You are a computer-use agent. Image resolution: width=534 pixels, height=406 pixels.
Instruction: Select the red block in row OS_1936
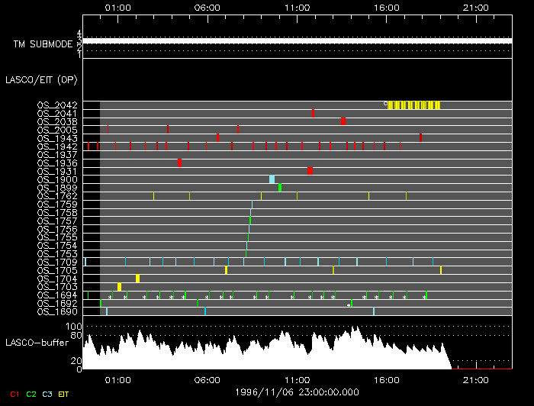coord(179,163)
